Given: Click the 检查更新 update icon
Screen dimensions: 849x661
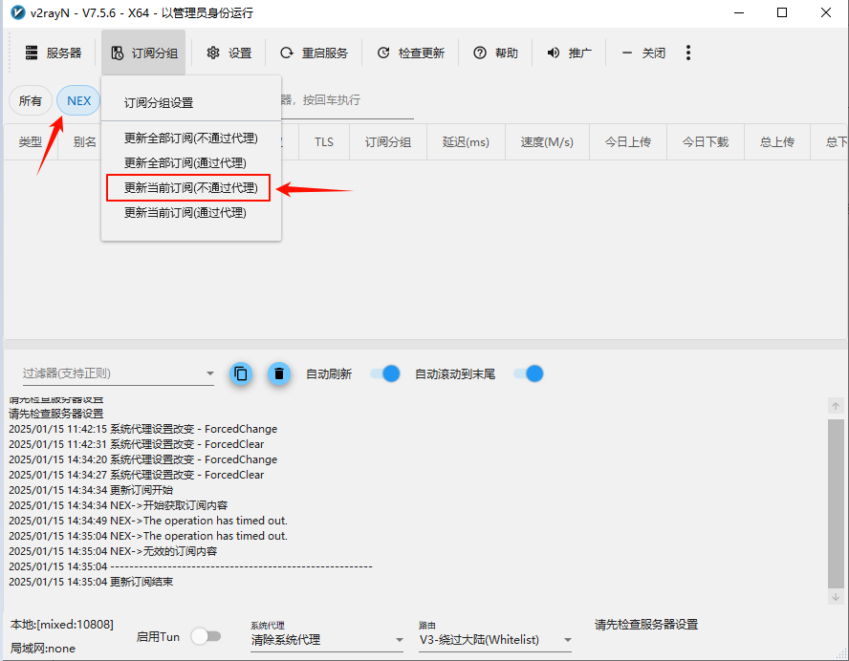Looking at the screenshot, I should [382, 53].
